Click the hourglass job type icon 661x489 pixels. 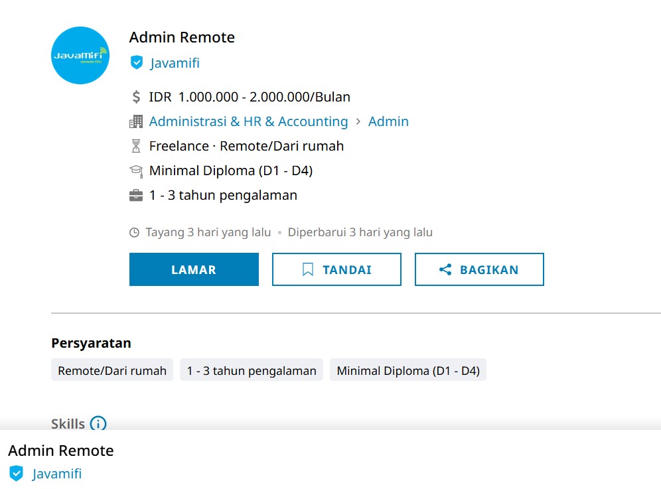click(x=136, y=146)
